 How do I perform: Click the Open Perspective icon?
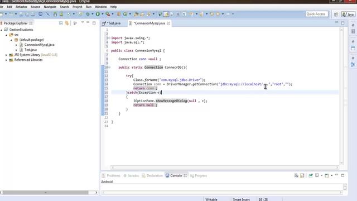point(336,15)
